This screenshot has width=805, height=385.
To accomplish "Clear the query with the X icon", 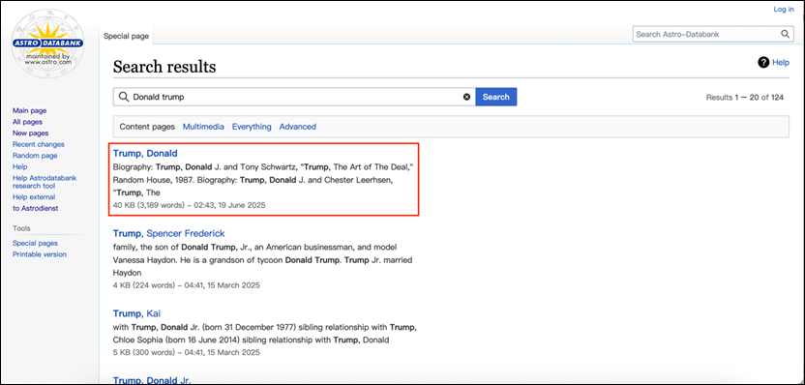I will coord(466,97).
